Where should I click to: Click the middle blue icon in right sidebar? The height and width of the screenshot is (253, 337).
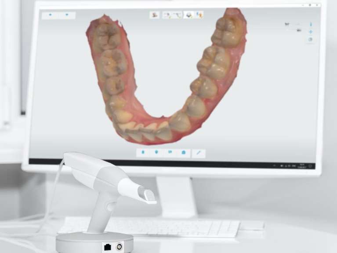point(311,32)
